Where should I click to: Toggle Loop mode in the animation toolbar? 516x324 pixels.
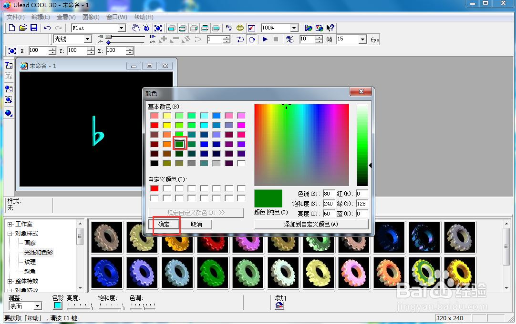coord(252,39)
